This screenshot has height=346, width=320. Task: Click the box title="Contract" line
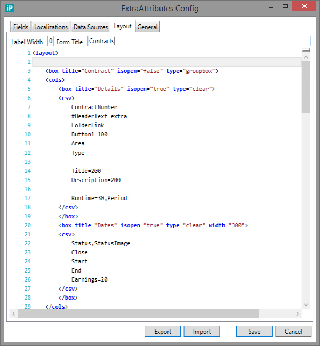tap(132, 71)
